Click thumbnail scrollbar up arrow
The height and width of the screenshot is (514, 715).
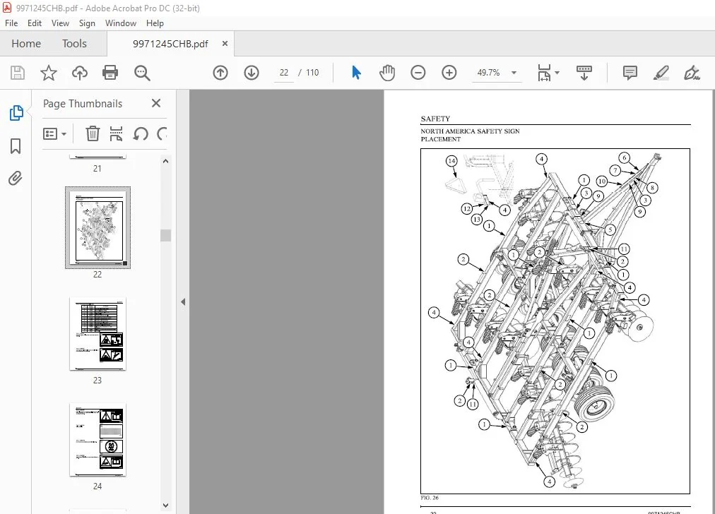(x=165, y=161)
